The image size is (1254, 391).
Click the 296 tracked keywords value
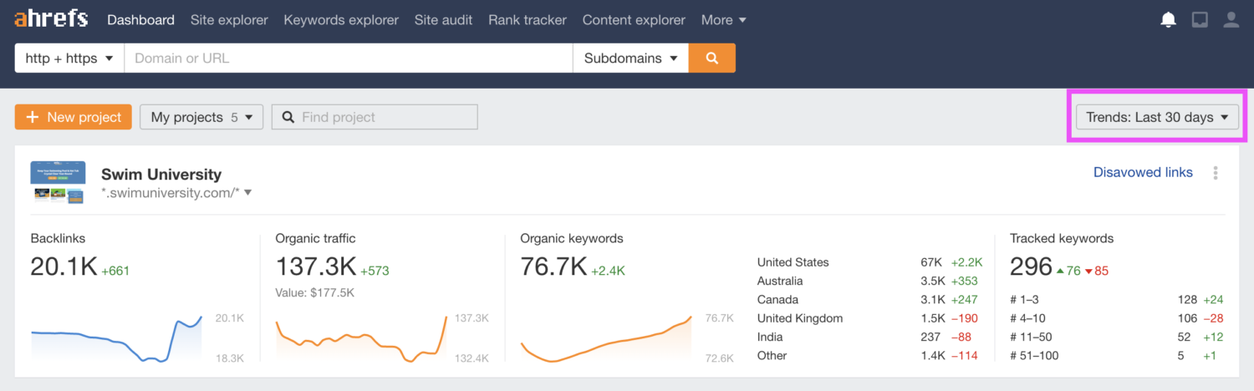pos(1031,267)
